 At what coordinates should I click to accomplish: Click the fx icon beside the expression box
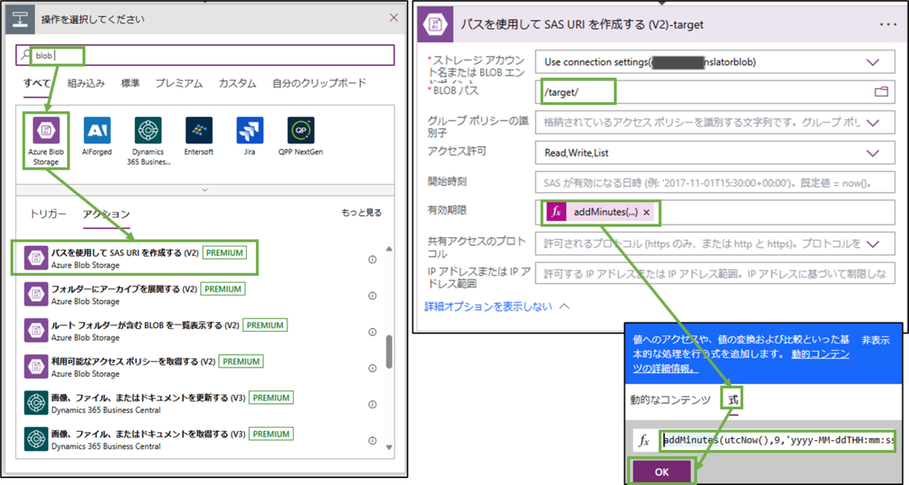(645, 440)
